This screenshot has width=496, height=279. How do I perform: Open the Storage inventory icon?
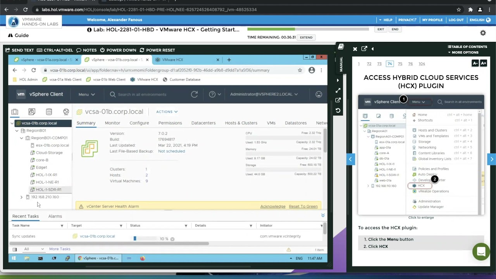click(x=49, y=112)
